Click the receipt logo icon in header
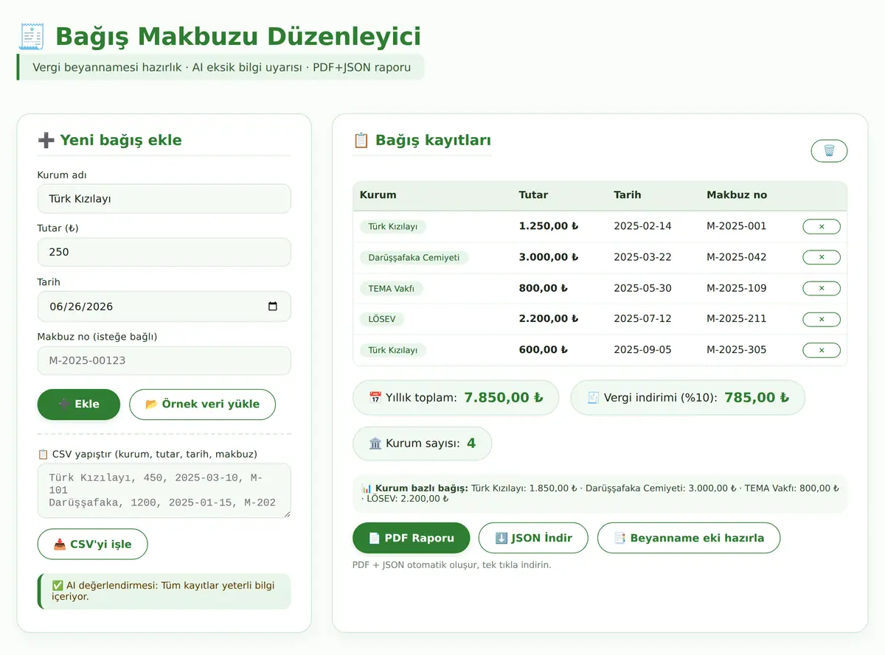Viewport: 885px width, 655px height. coord(32,36)
